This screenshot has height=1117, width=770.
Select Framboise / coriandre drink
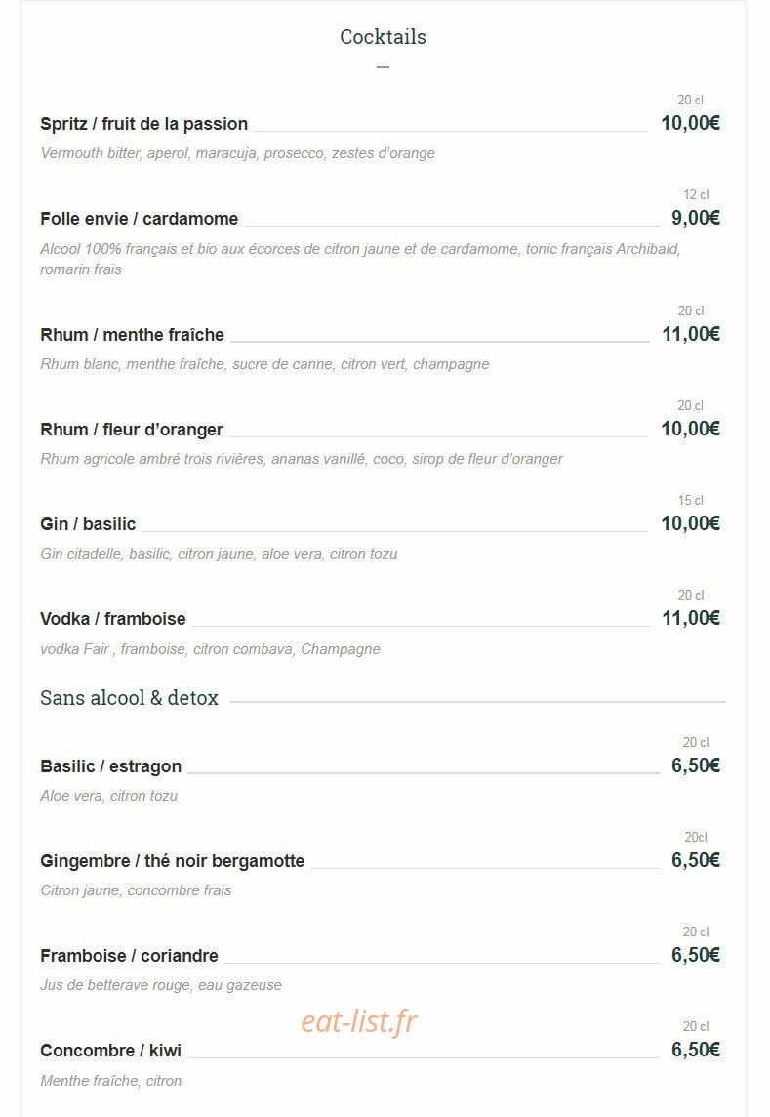[x=129, y=956]
